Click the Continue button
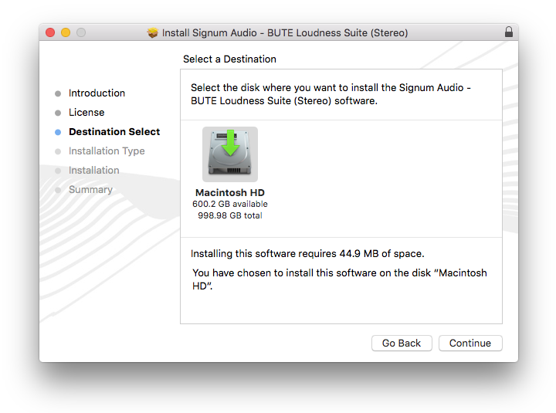This screenshot has width=556, height=413. click(470, 343)
